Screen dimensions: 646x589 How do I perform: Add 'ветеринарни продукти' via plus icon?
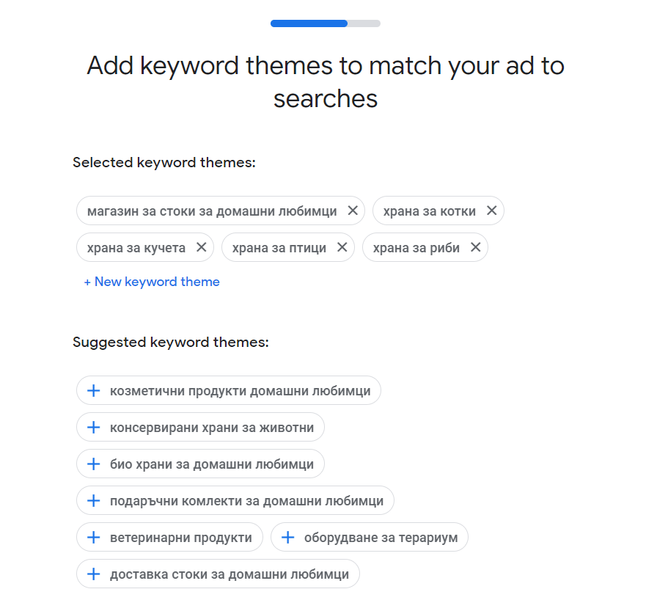coord(94,537)
